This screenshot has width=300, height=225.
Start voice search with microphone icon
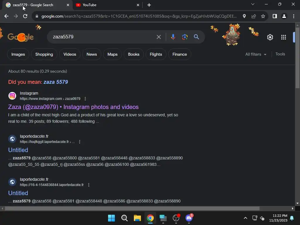(173, 37)
